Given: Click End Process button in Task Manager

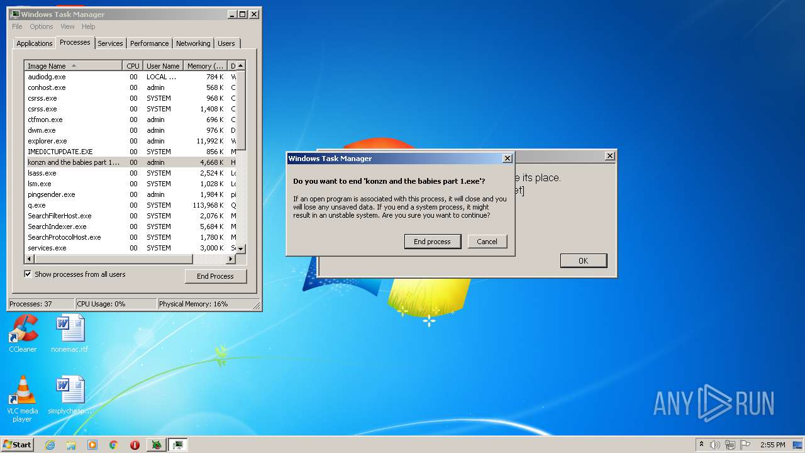Looking at the screenshot, I should tap(216, 276).
